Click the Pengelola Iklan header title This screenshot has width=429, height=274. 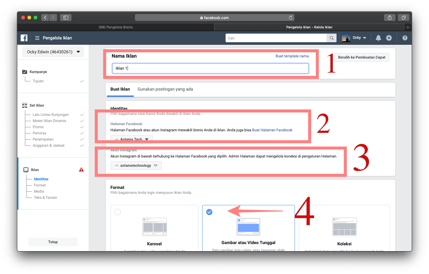pos(57,38)
